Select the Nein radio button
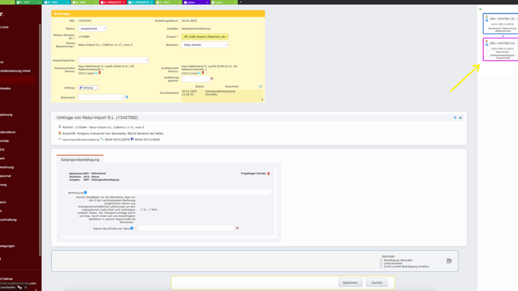 point(150,210)
